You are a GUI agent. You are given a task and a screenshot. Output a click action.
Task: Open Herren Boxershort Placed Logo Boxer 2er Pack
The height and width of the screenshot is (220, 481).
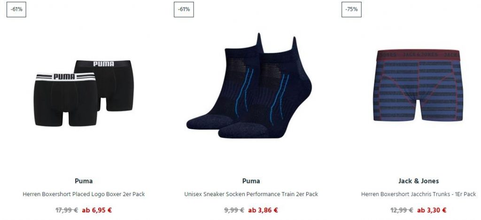pos(84,194)
